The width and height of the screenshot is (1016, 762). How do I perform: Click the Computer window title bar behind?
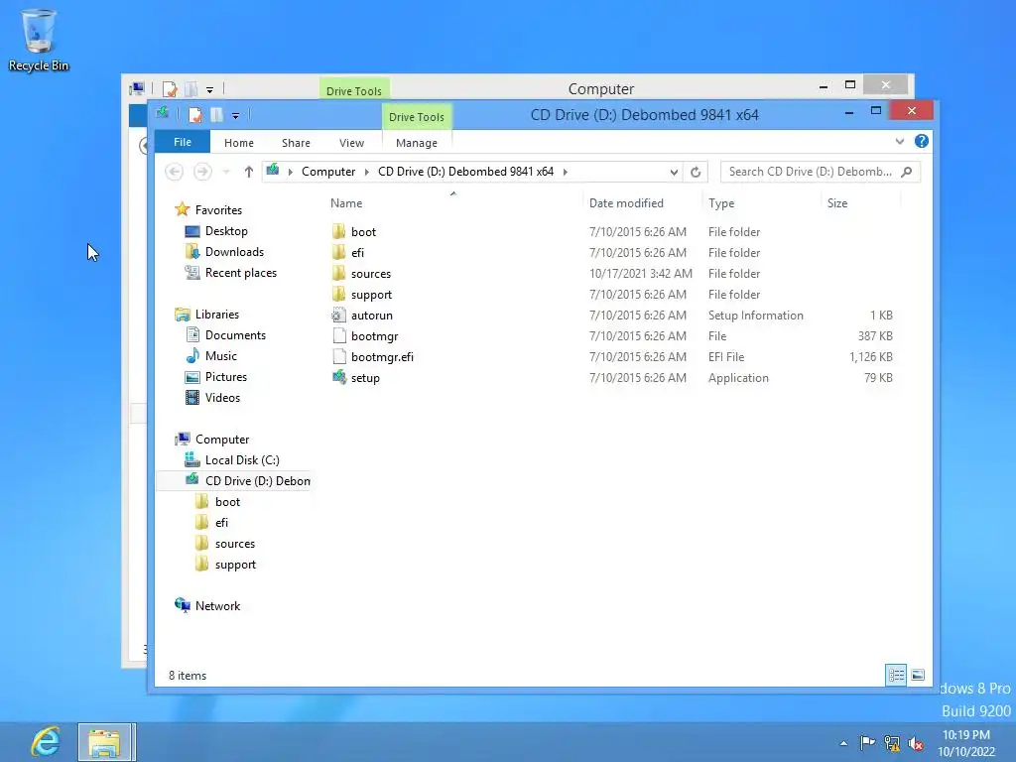[600, 88]
